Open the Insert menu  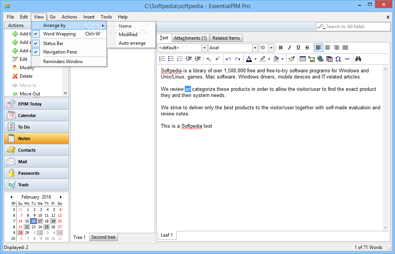click(x=89, y=17)
